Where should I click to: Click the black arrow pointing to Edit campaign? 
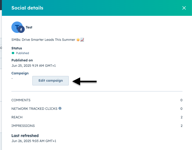[x=85, y=81]
